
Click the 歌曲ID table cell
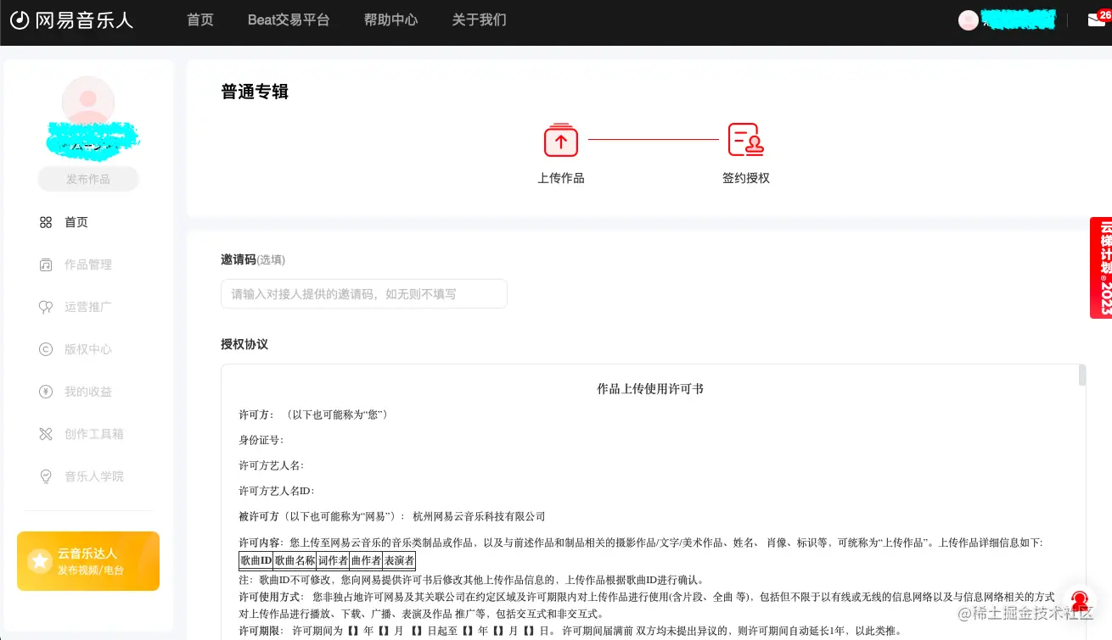coord(256,560)
